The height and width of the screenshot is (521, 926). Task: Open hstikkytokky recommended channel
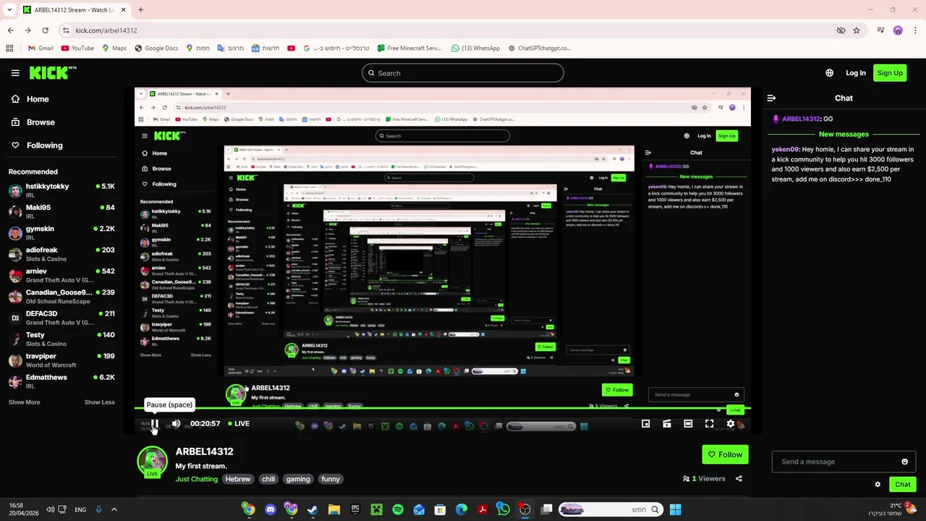pyautogui.click(x=61, y=190)
